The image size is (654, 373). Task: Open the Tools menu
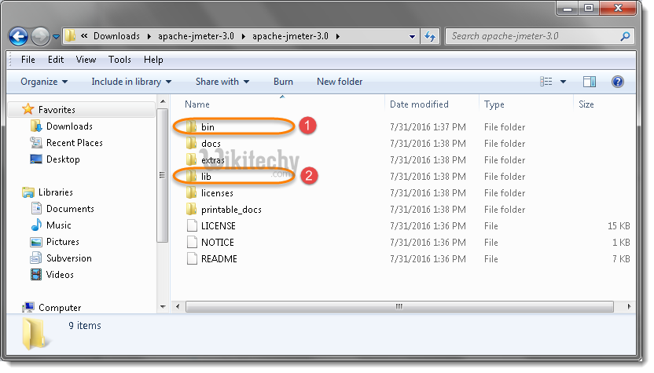[x=119, y=60]
